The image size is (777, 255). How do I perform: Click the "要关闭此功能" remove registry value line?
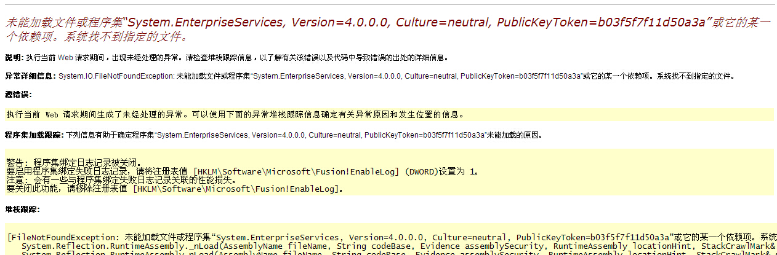pyautogui.click(x=174, y=189)
